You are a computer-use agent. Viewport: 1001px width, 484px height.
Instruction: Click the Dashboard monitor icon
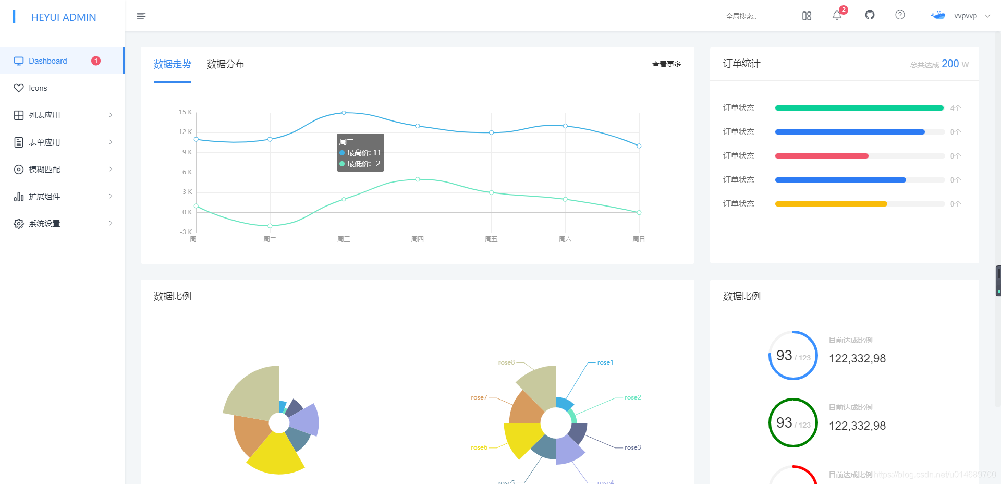point(19,61)
